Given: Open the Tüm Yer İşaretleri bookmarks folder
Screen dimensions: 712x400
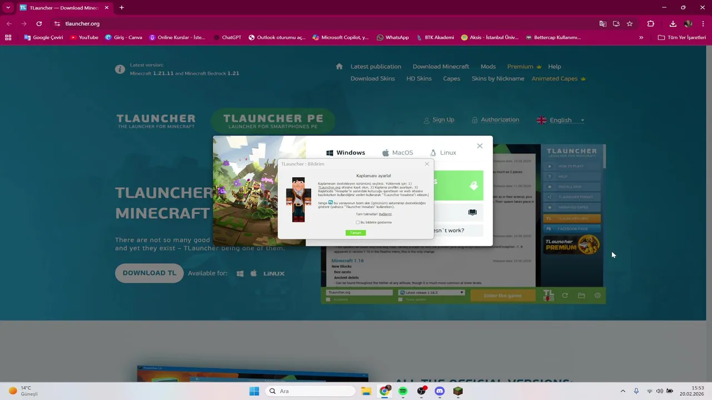Looking at the screenshot, I should point(681,37).
